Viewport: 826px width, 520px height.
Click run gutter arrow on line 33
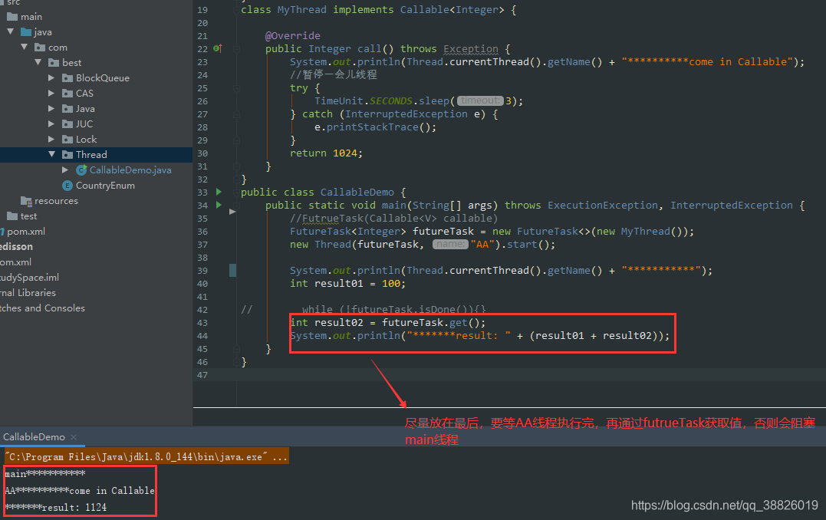pos(219,192)
